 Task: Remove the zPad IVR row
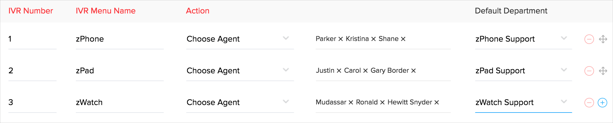(589, 71)
